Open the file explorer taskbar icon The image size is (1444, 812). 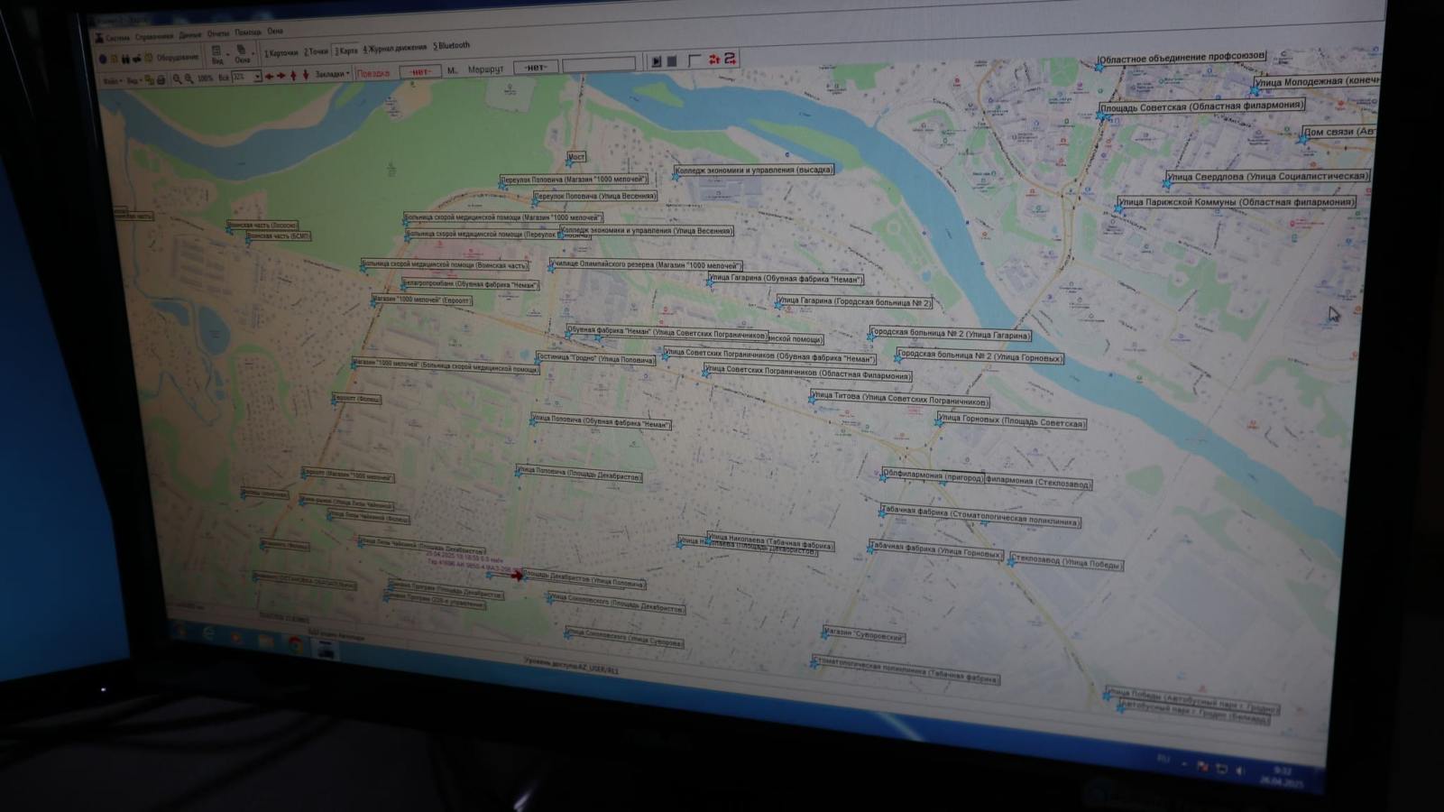coord(266,641)
